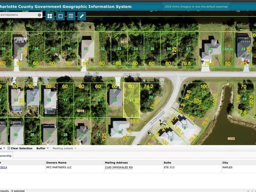256x192 pixels.
Task: Open the 2180 IMMOKALEE RD mailing address link
Action: tap(119, 167)
